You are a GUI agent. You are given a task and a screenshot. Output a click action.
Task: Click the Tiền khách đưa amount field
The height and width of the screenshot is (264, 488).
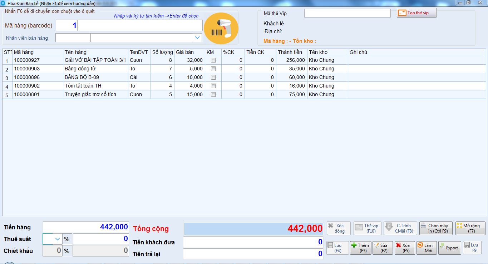tap(253, 242)
